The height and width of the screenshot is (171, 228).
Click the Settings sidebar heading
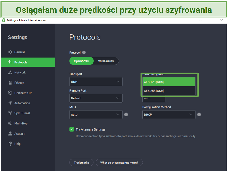point(18,37)
